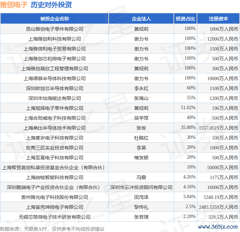The height and width of the screenshot is (232, 240).
Task: Click 12000万人民币 registered capital
Action: click(x=223, y=39)
